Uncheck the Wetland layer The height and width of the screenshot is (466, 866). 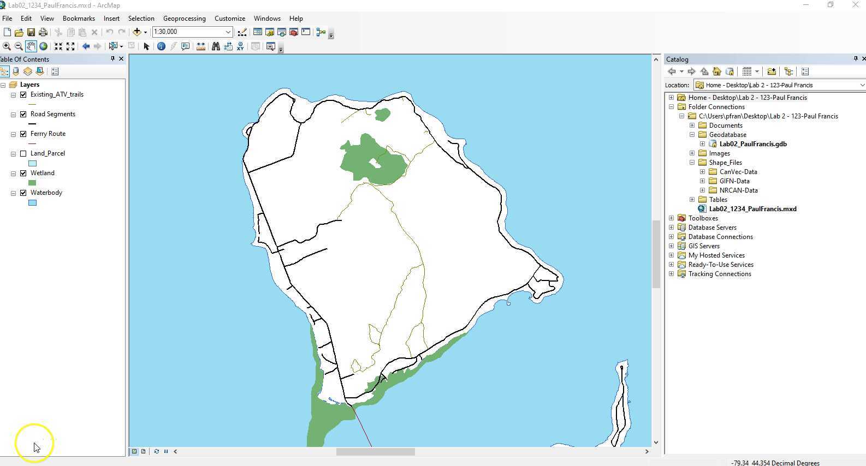(x=23, y=173)
